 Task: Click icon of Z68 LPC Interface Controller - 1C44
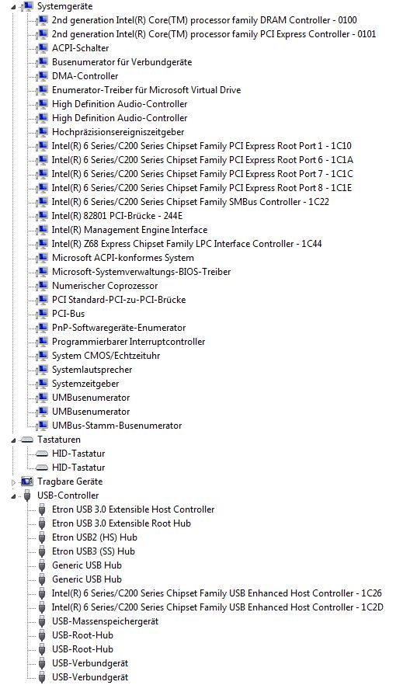point(42,244)
